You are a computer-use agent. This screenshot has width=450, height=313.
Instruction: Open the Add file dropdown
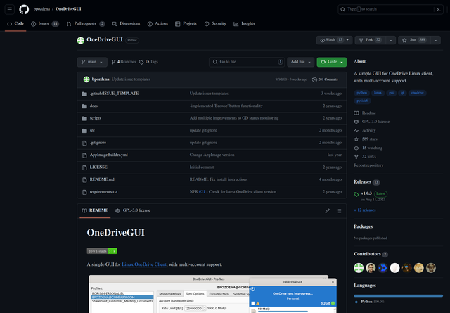(301, 62)
